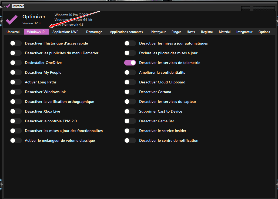Screen dimensions: 278x199
Task: Disable the telemetry services toggle
Action: [x=130, y=63]
